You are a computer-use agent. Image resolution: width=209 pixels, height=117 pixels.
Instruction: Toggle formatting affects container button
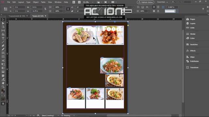[2, 96]
